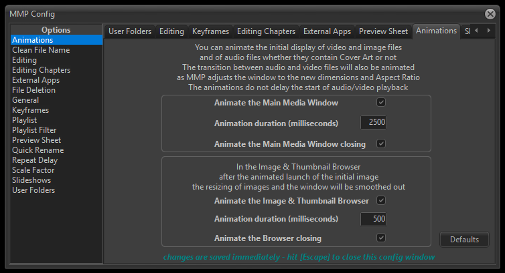Edit the 2500 animation duration field
Screen dimensions: 505x273
373,123
